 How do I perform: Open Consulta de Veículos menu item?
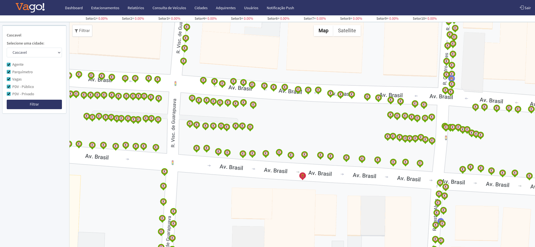coord(169,8)
